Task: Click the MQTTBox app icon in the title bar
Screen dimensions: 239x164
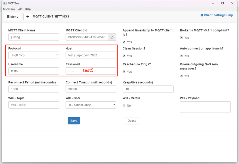Action: coord(5,3)
